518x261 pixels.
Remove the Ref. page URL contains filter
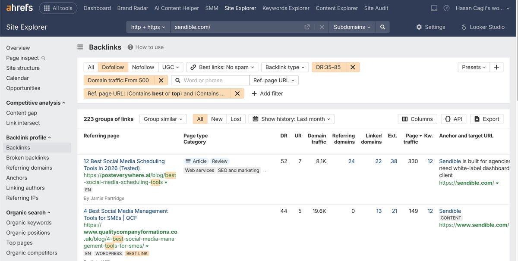click(x=237, y=93)
